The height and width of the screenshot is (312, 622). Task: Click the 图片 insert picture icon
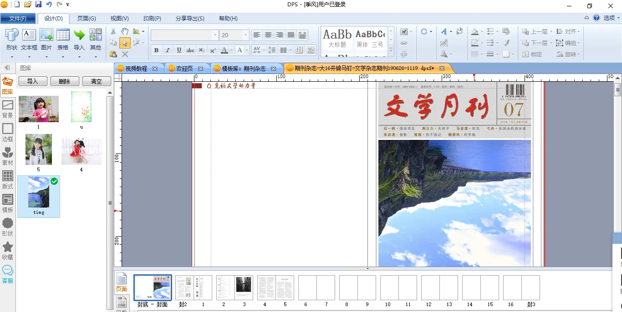[46, 35]
